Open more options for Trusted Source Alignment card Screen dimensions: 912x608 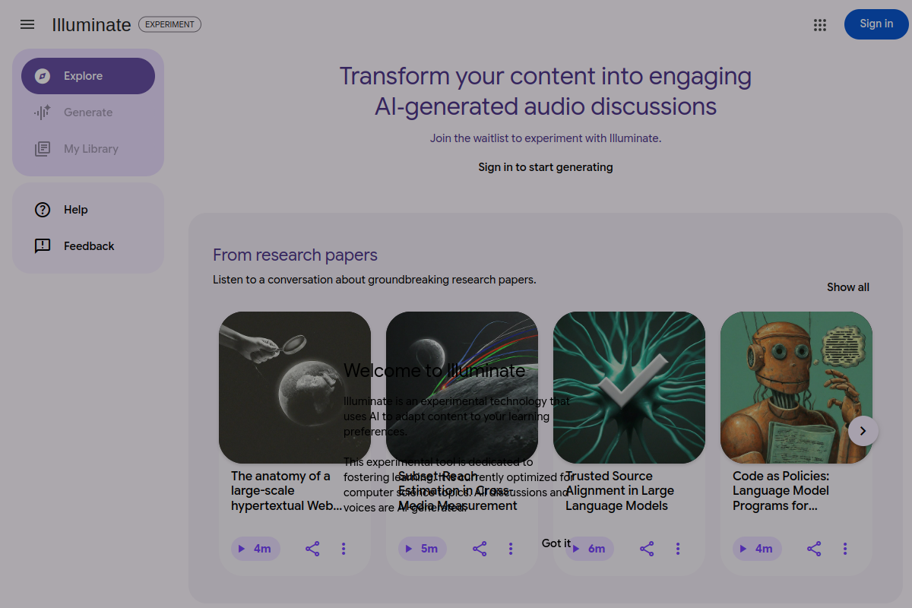pos(678,549)
